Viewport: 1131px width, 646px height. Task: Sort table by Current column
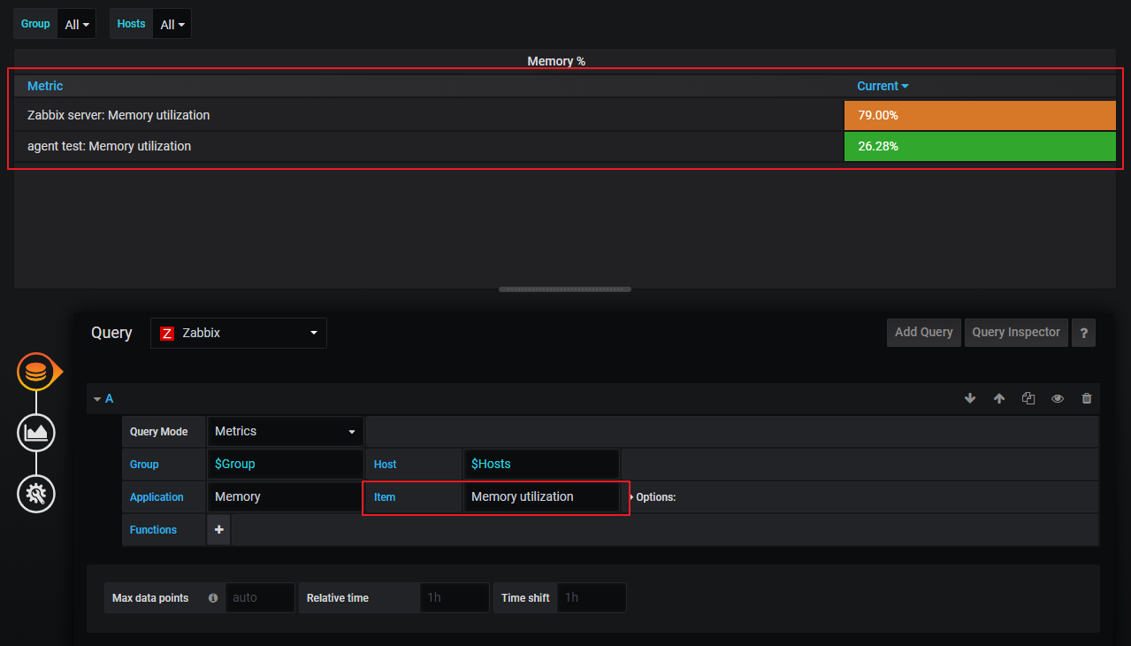883,86
